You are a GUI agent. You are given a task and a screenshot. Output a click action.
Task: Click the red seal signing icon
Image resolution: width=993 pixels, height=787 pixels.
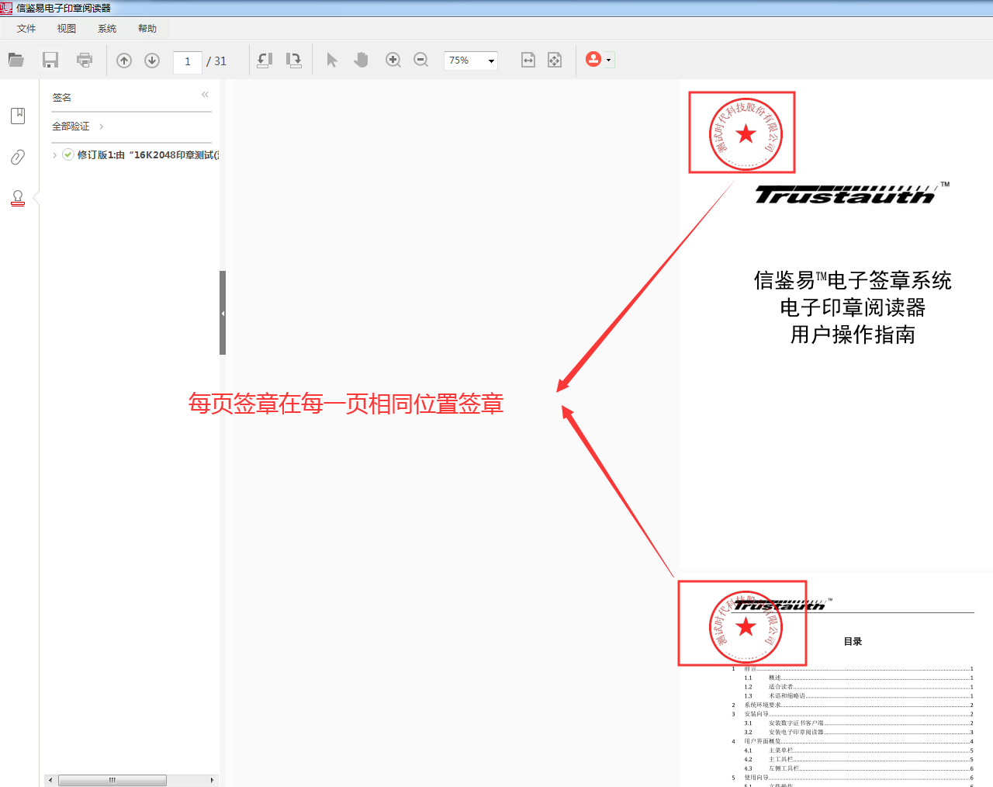(x=593, y=59)
